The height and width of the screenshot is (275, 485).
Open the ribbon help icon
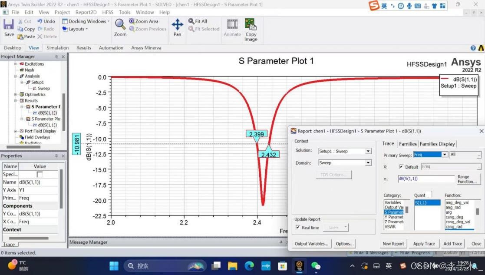pyautogui.click(x=473, y=48)
